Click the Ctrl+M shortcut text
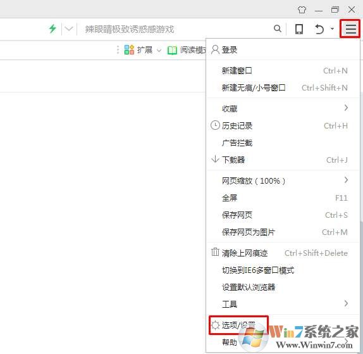363x354 pixels. 335,232
